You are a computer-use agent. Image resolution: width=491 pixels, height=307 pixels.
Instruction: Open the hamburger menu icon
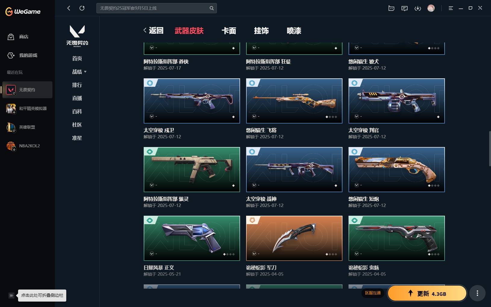[451, 8]
